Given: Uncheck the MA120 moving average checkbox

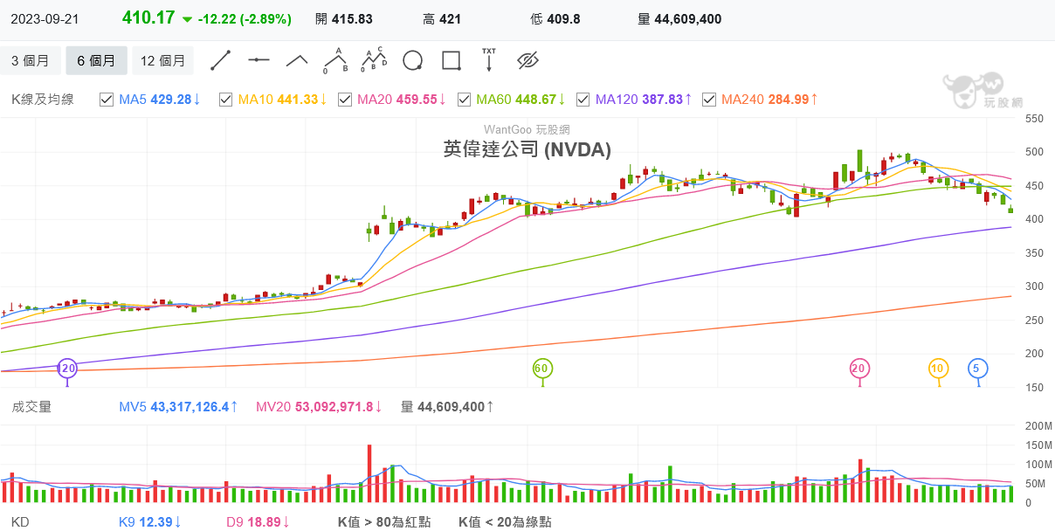Looking at the screenshot, I should point(583,100).
